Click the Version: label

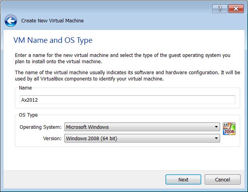click(x=52, y=139)
